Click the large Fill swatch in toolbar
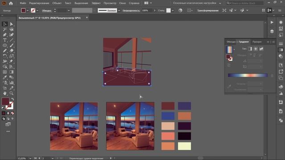This screenshot has width=285, height=160. point(5,101)
